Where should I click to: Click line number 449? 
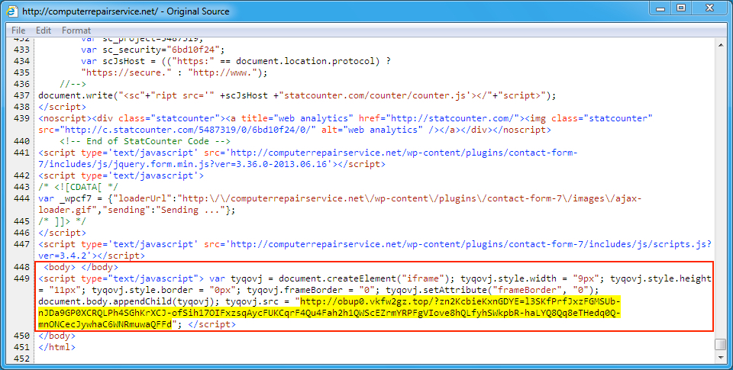pos(21,278)
